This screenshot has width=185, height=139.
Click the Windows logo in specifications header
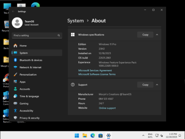click(x=73, y=34)
